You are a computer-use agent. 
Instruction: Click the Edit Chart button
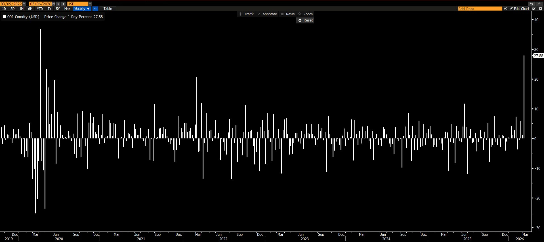519,9
